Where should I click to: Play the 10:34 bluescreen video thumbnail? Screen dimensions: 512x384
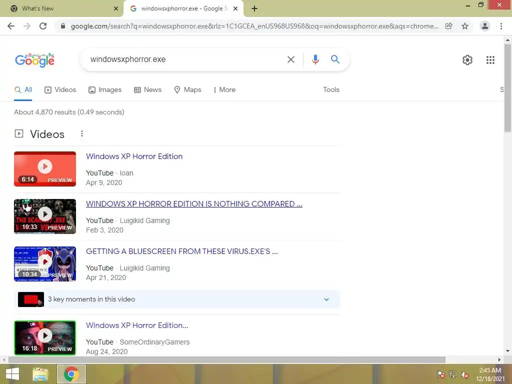tap(45, 264)
